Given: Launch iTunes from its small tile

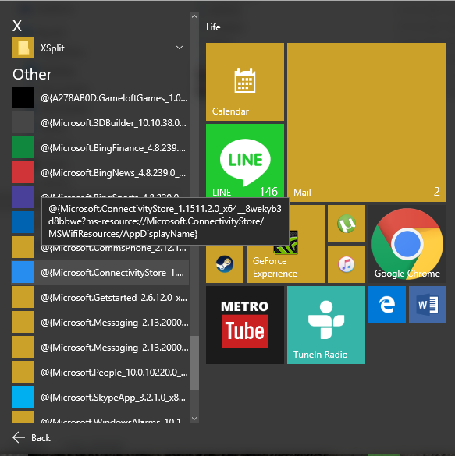Looking at the screenshot, I should [347, 264].
